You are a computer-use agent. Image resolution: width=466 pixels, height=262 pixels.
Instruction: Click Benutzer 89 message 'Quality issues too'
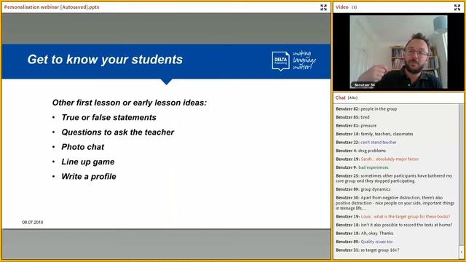[x=364, y=242]
